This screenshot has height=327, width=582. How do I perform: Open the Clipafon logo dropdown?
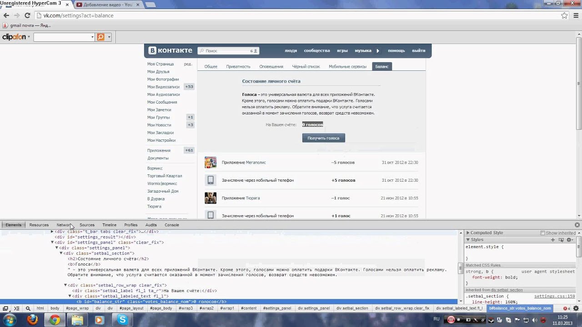[x=29, y=37]
